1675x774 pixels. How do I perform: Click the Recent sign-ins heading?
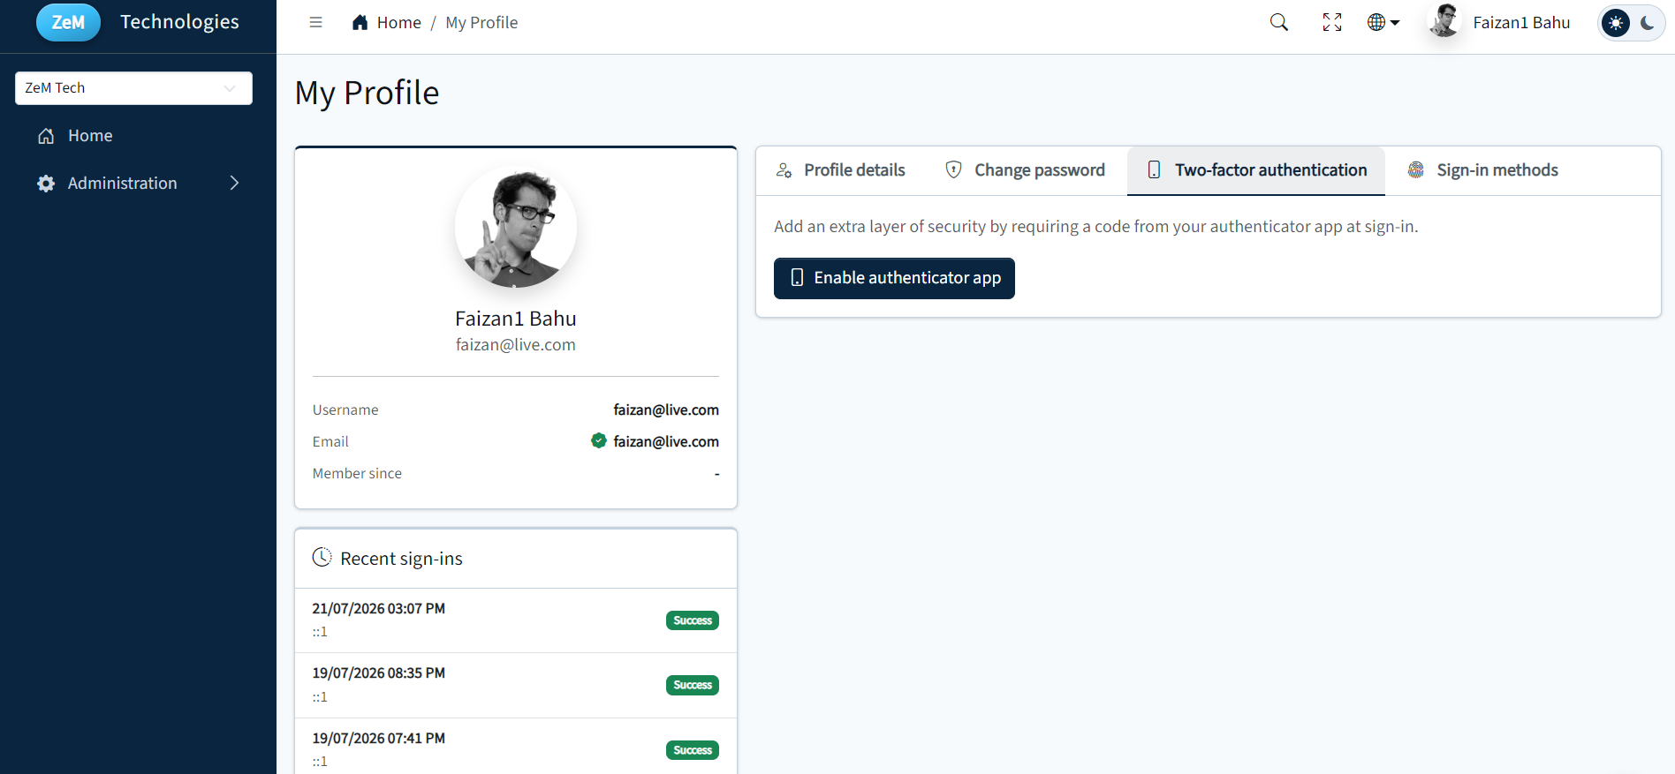coord(401,559)
